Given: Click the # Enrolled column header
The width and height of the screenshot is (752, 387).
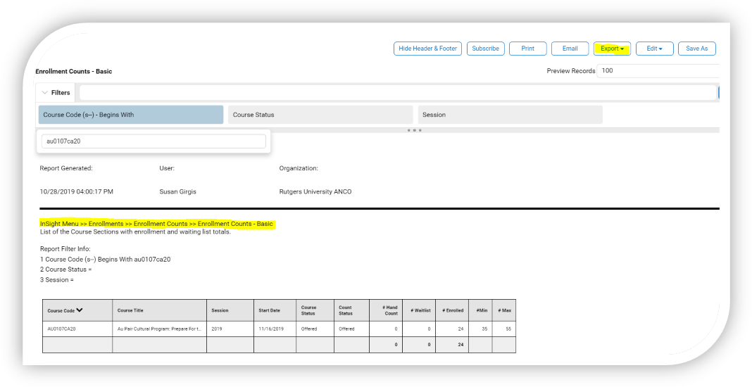Looking at the screenshot, I should (x=453, y=310).
